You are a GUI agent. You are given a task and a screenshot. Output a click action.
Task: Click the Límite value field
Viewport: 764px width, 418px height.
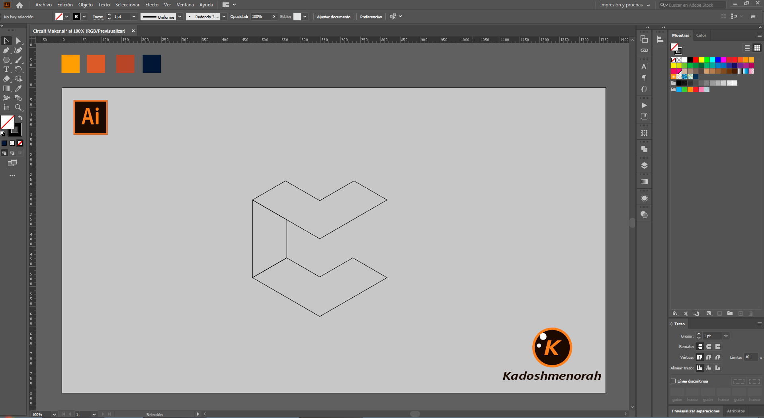click(x=751, y=357)
